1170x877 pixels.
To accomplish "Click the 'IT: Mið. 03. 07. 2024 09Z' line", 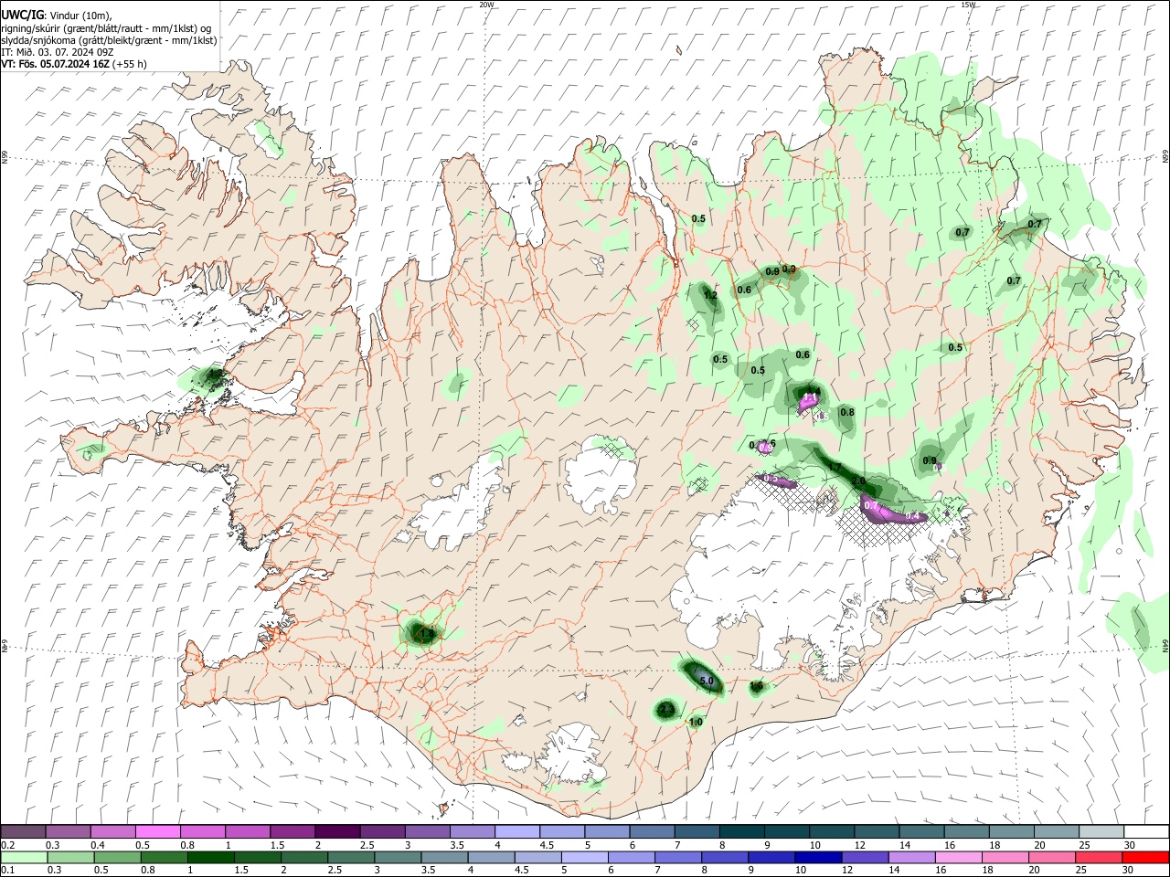I will (x=57, y=52).
